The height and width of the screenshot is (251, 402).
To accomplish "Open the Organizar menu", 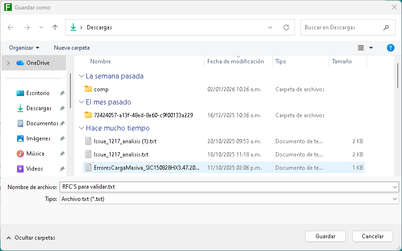I will tap(24, 48).
